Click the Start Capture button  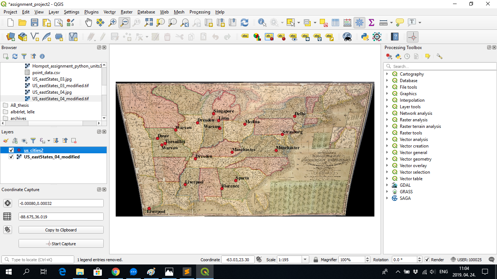click(x=61, y=244)
